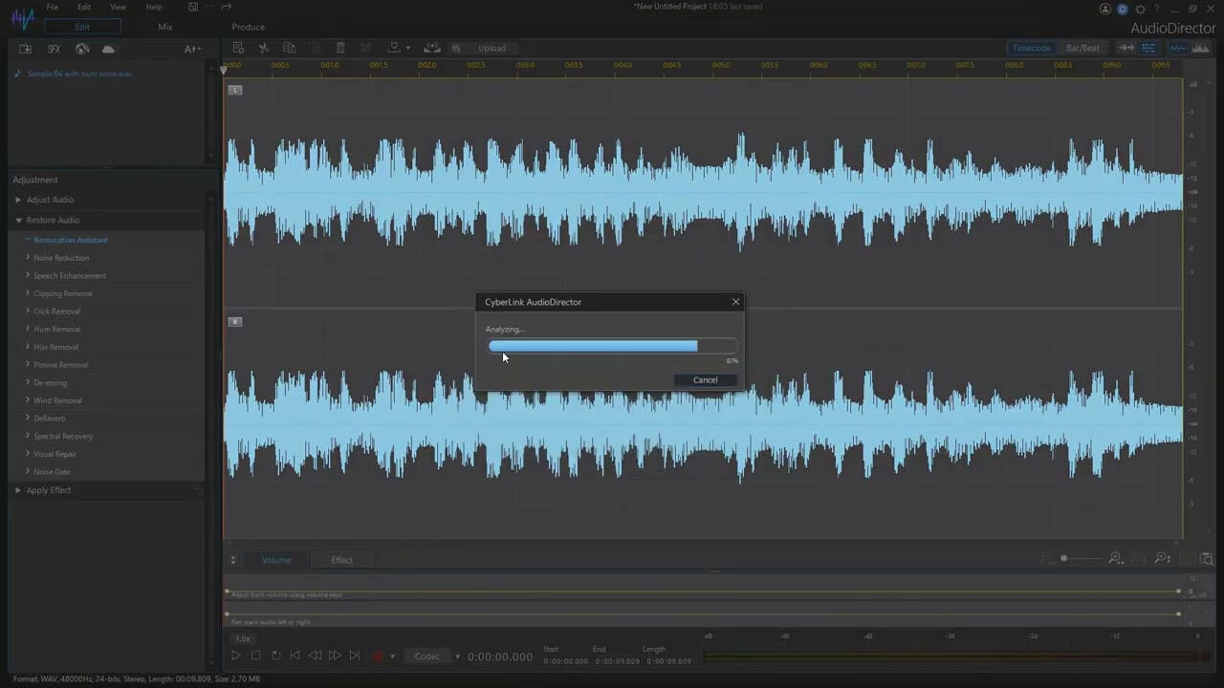Click the user account icon

(x=1106, y=9)
